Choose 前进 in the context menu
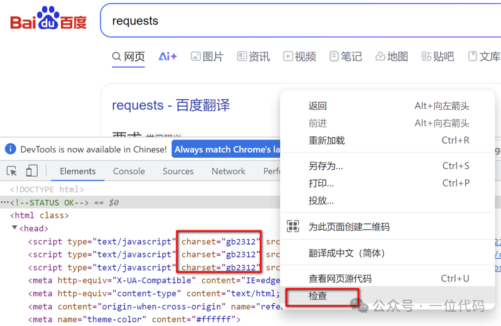The image size is (501, 326). point(387,123)
